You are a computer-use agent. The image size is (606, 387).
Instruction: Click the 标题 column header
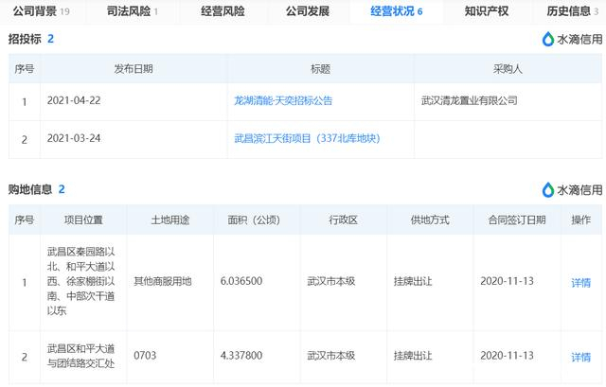point(320,69)
